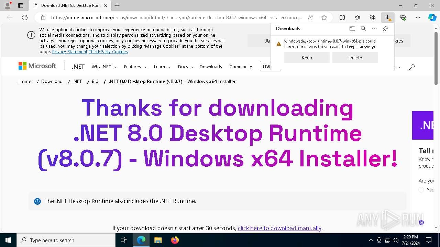Select the Yes radio button in survey
Viewport: 440px width, 247px height.
[421, 190]
